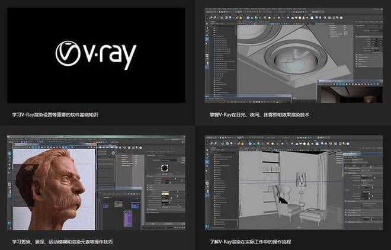Click caption '了解V-Ray渲染在实际工作中的操作流程'
Viewport: 391px width, 250px height.
[250, 242]
